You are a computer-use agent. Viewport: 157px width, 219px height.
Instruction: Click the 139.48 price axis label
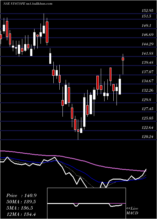tap(148, 63)
